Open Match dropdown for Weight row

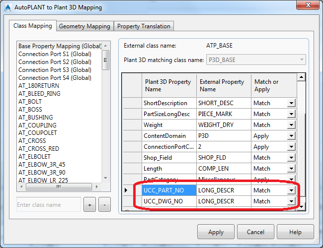tap(291, 125)
